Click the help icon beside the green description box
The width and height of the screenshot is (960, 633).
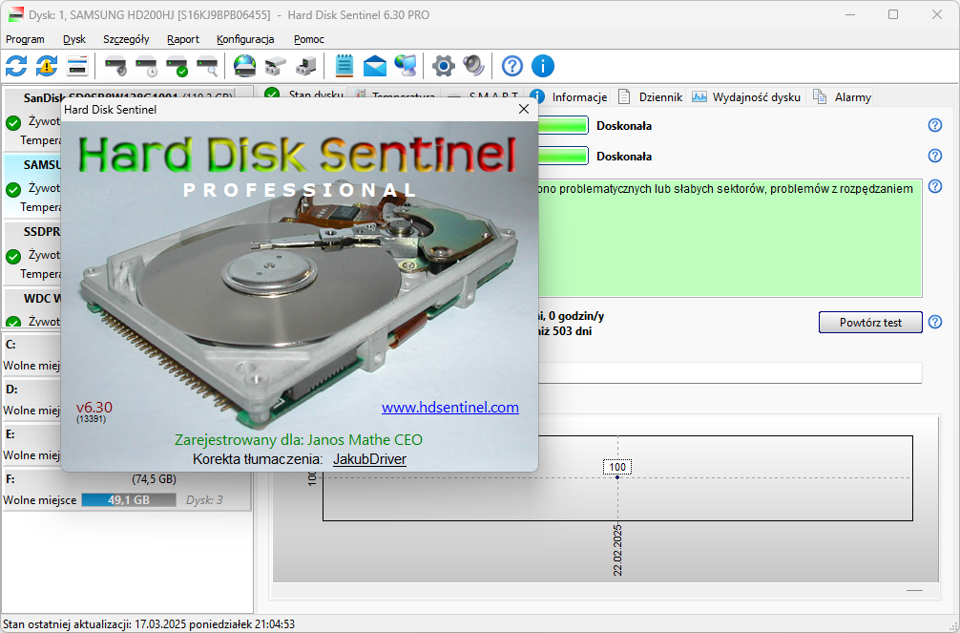(935, 186)
